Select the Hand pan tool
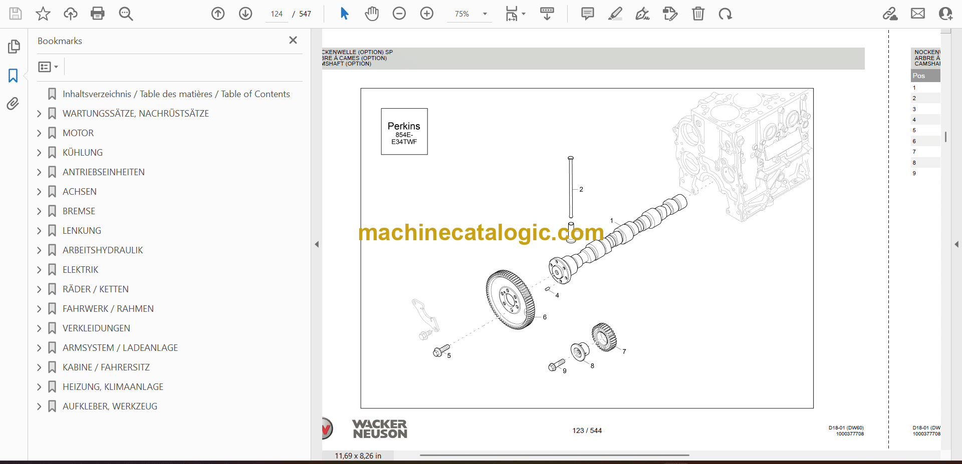The image size is (962, 464). (x=371, y=14)
